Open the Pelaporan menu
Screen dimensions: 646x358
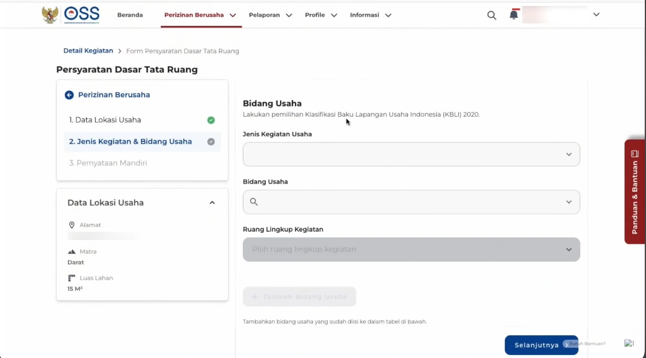[x=270, y=15]
